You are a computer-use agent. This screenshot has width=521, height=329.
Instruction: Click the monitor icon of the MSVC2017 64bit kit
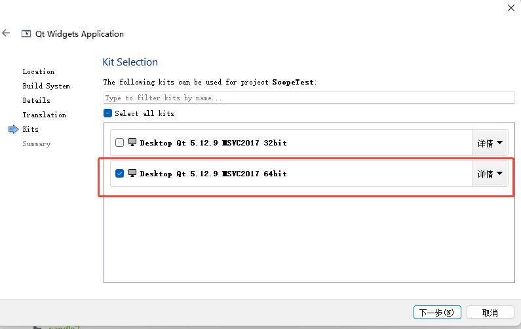coord(132,174)
